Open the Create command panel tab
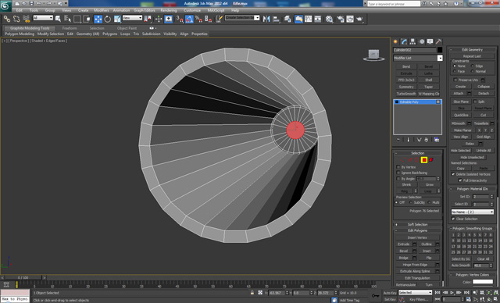The height and width of the screenshot is (303, 500). tap(396, 41)
